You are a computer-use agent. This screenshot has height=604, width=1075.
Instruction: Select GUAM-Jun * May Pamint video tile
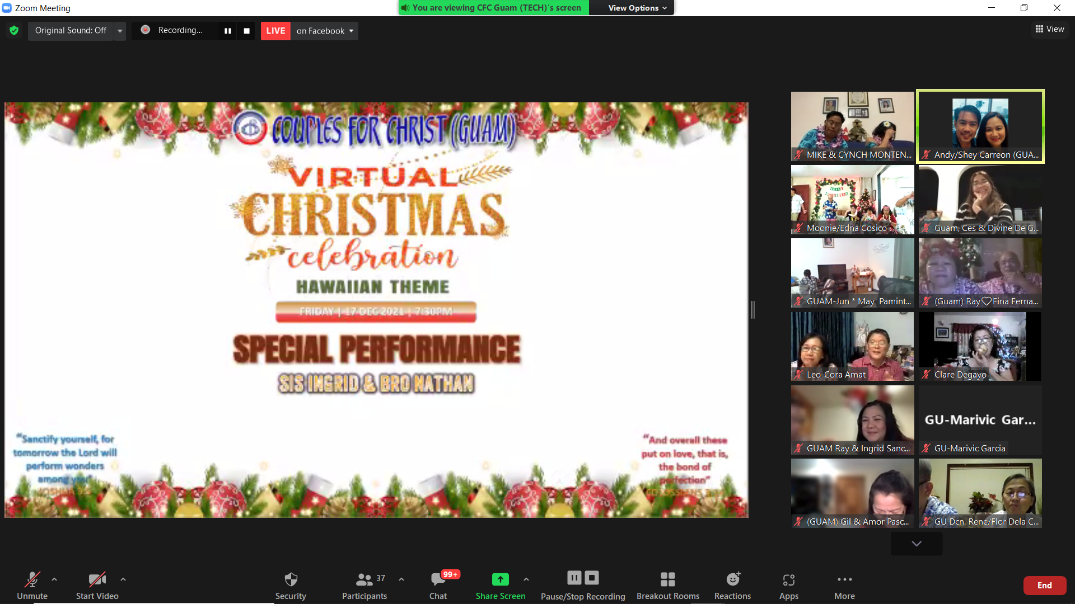point(852,273)
